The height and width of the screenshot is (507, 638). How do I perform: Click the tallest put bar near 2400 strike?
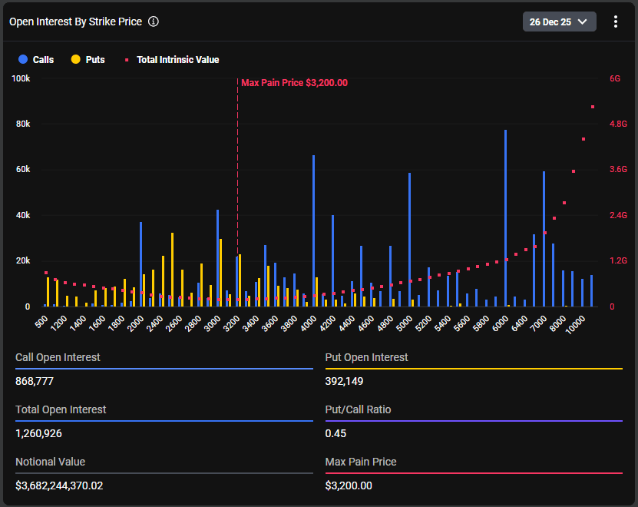point(173,269)
